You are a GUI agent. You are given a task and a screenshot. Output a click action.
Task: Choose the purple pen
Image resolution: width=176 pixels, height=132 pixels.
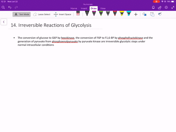[94, 13]
